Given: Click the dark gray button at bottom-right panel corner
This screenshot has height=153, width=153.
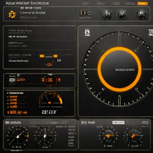Looking at the screenshot, I should 145,122.
